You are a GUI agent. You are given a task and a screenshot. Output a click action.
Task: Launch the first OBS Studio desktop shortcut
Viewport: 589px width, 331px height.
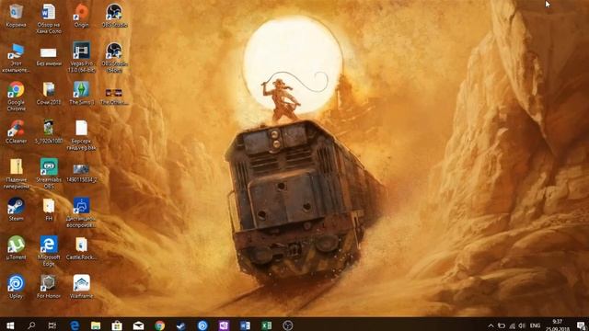[114, 15]
